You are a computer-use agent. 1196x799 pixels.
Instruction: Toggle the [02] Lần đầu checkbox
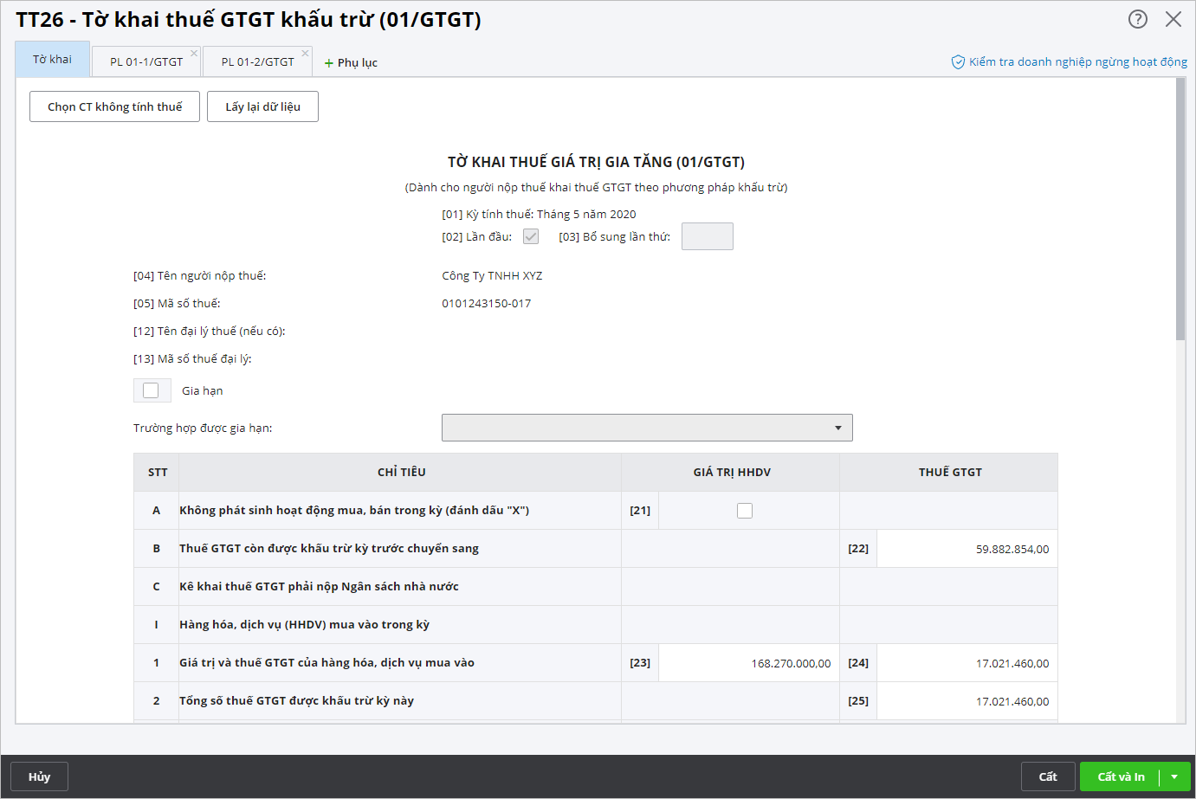(531, 236)
